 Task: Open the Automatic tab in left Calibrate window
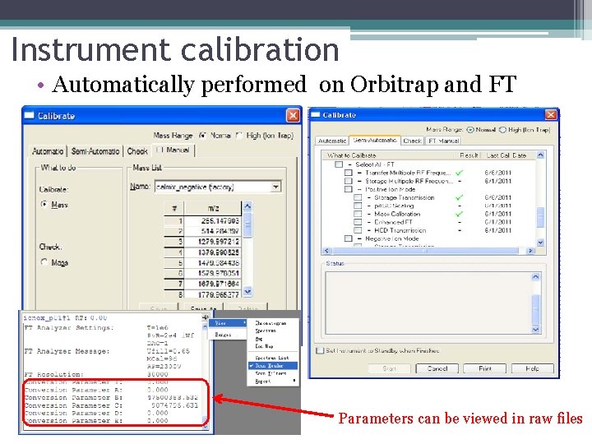tap(48, 151)
